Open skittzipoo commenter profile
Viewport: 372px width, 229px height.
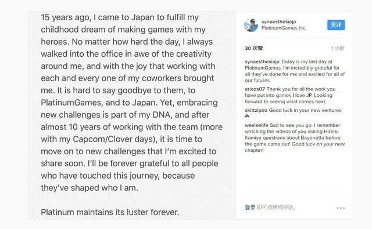point(256,110)
